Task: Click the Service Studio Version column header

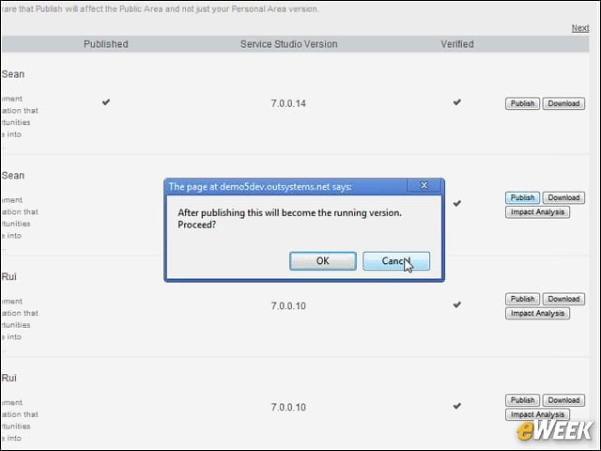Action: pyautogui.click(x=289, y=44)
